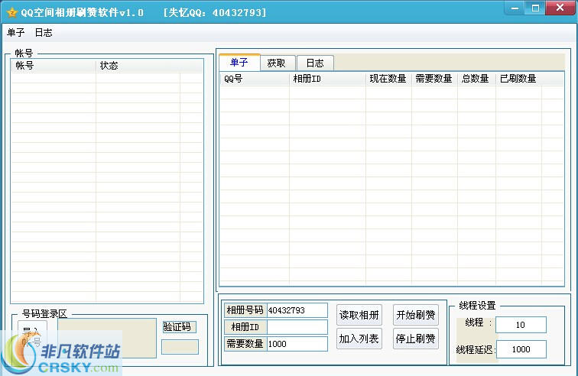Click the 现在数量 column header
The height and width of the screenshot is (376, 578).
click(x=388, y=79)
